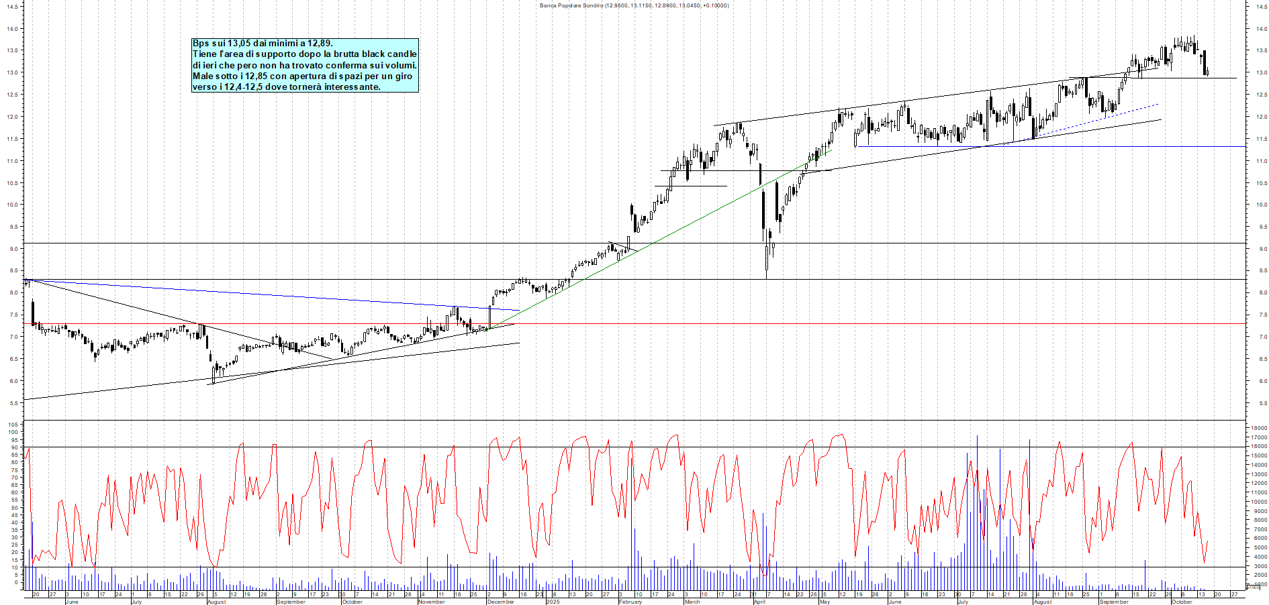Image resolution: width=1269 pixels, height=605 pixels.
Task: Click the Banca Popolare Sondrio chart title
Action: tap(634, 5)
